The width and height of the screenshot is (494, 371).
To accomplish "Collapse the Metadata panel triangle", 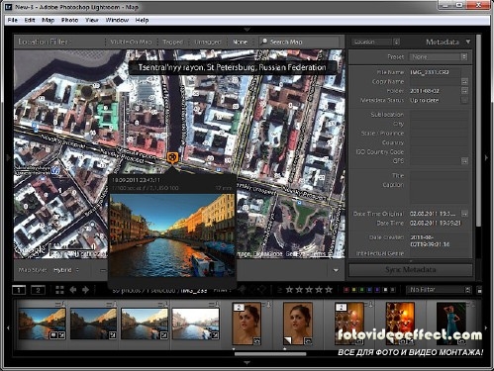I will (468, 42).
